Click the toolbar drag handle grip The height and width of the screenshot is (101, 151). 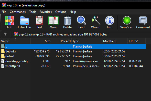coord(1,26)
